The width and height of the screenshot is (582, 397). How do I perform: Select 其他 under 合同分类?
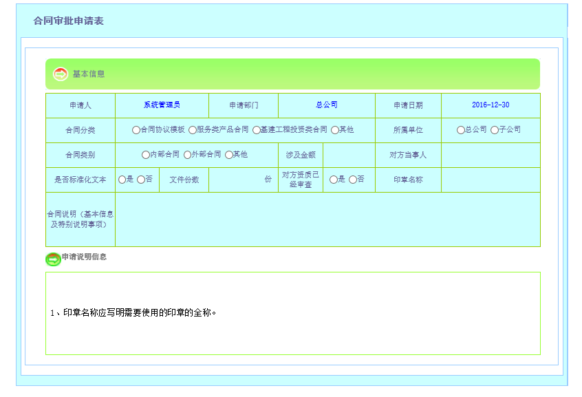(x=335, y=130)
